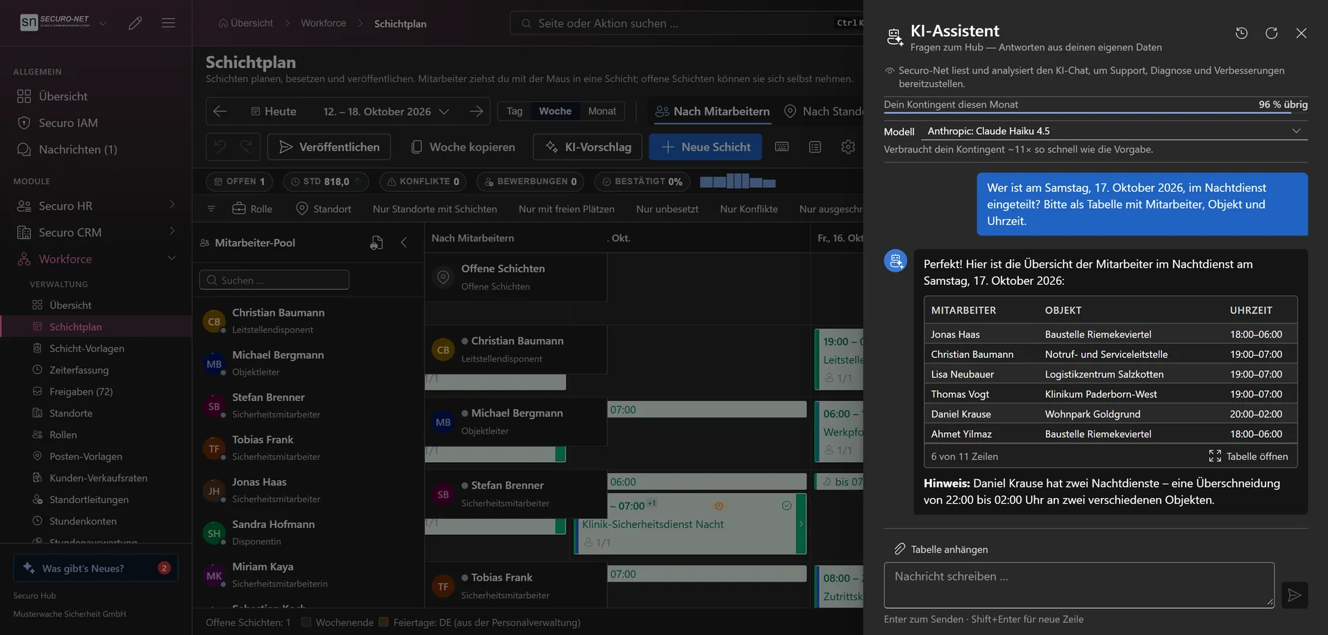This screenshot has width=1328, height=635.
Task: Click the Suchen field in Mitarbeiter-Pool
Action: coord(274,280)
